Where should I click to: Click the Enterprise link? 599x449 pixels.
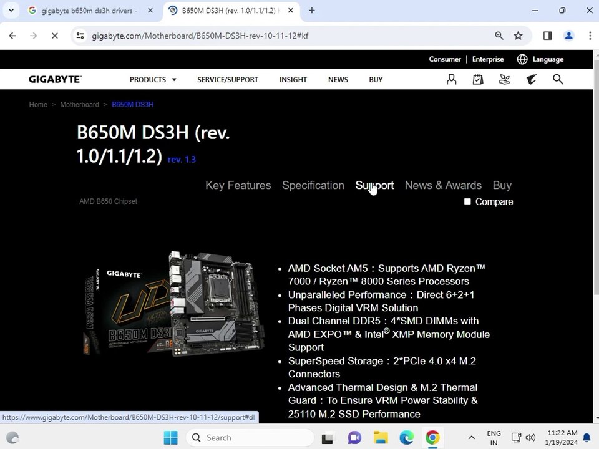tap(488, 59)
